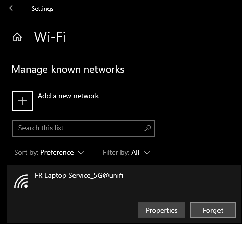Viewport: 242px width, 225px height.
Task: Open the Sort by Preference dropdown
Action: [x=50, y=153]
